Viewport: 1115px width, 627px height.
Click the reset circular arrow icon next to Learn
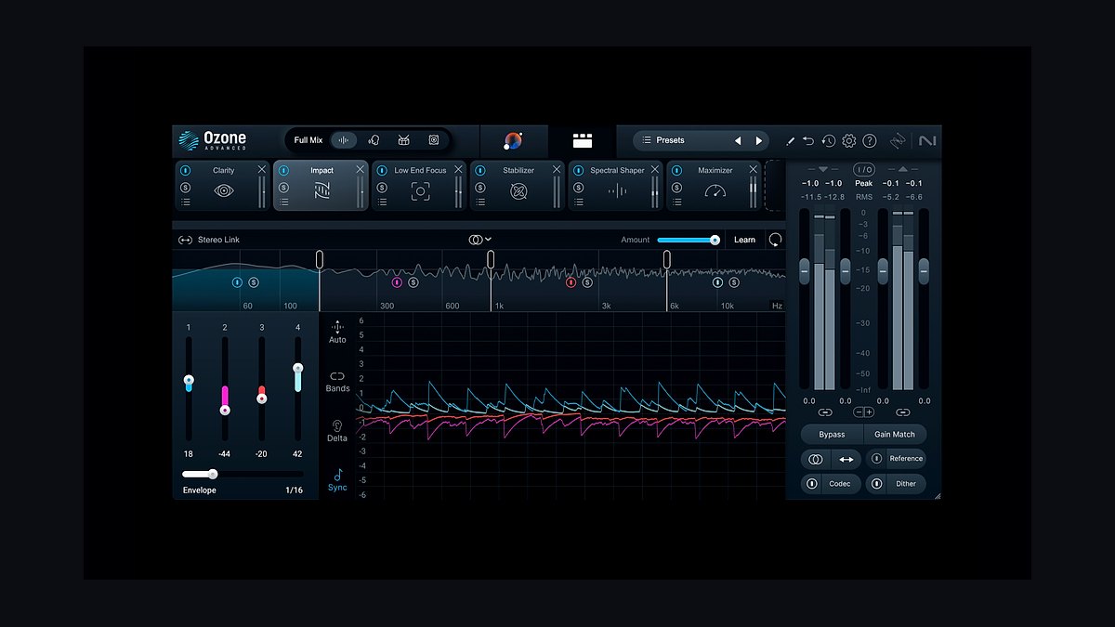[x=775, y=240]
